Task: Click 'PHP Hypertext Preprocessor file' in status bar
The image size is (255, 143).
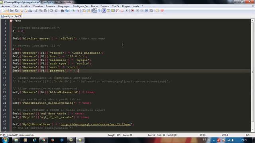Action: click(x=17, y=135)
